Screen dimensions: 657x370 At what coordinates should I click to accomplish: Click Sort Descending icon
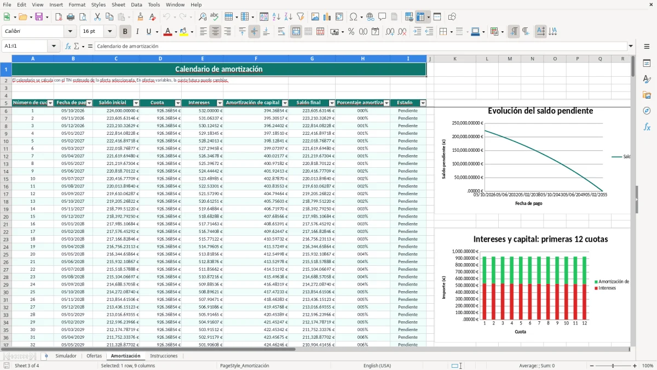pos(288,17)
